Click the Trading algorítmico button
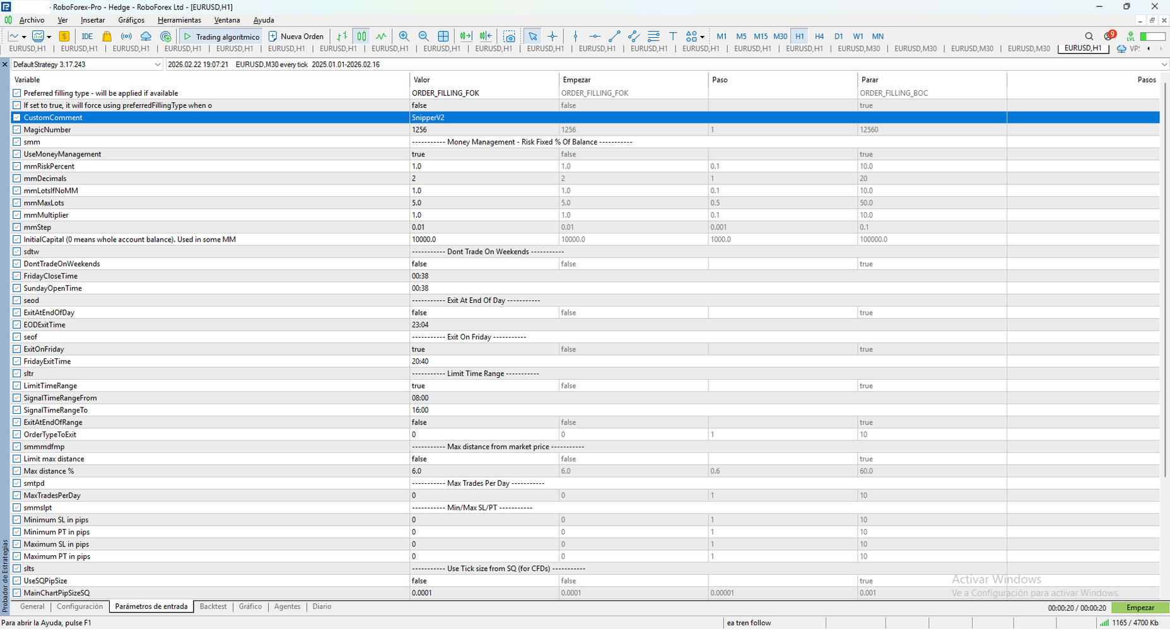 [x=221, y=37]
